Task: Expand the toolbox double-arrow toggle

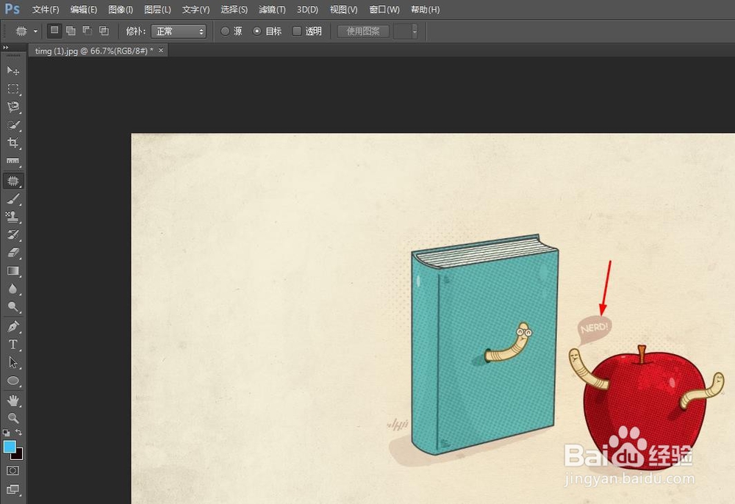Action: point(6,47)
